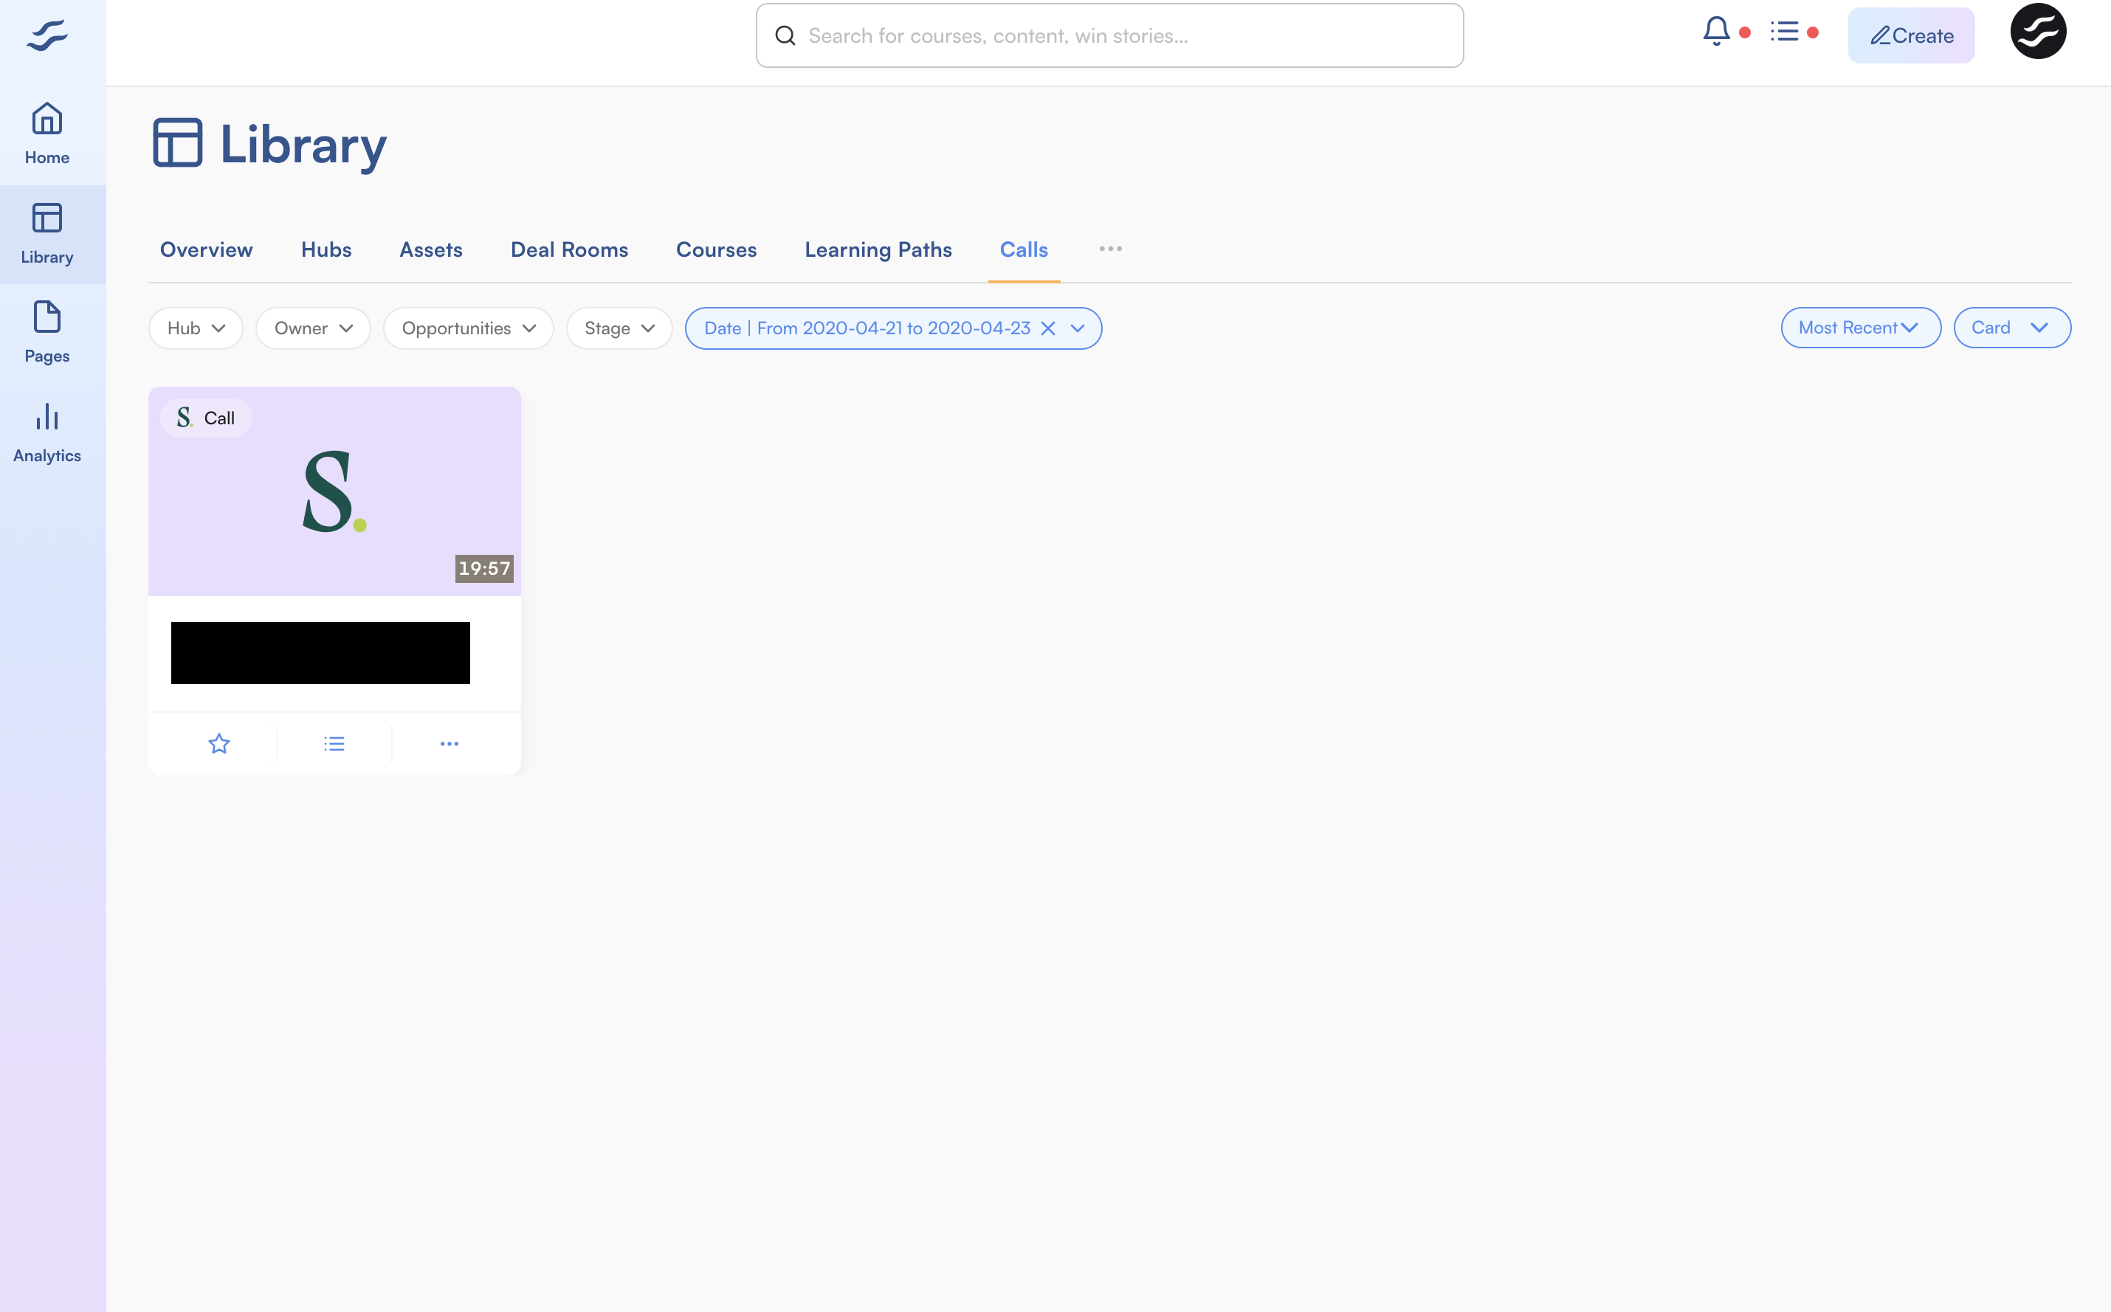Click the Create button

(x=1910, y=35)
